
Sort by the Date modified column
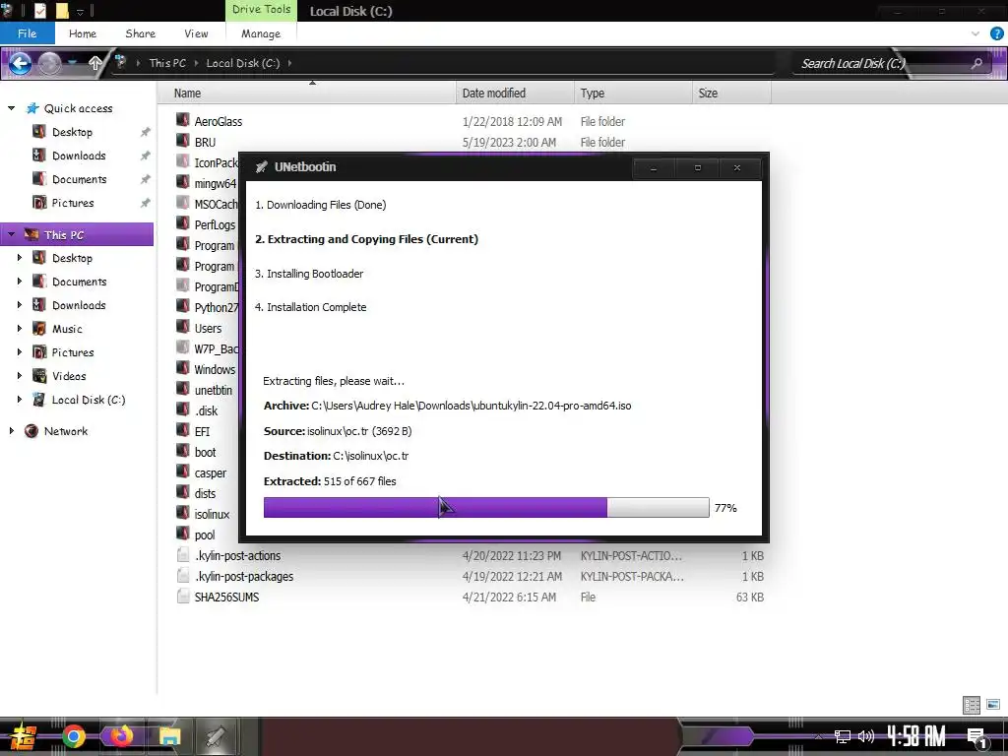[515, 93]
